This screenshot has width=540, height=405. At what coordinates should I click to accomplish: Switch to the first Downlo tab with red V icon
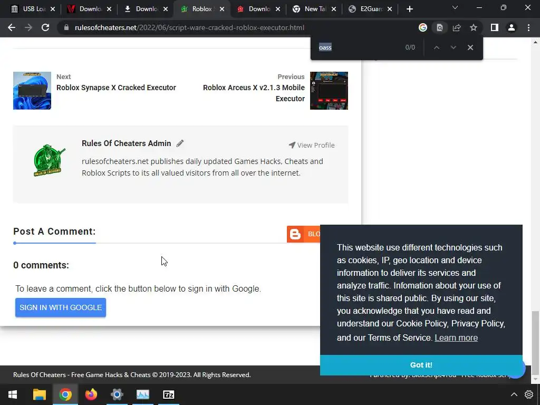coord(90,9)
